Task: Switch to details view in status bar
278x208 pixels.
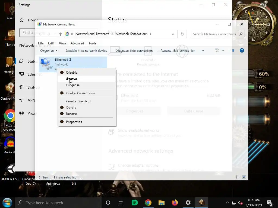Action: [x=238, y=177]
